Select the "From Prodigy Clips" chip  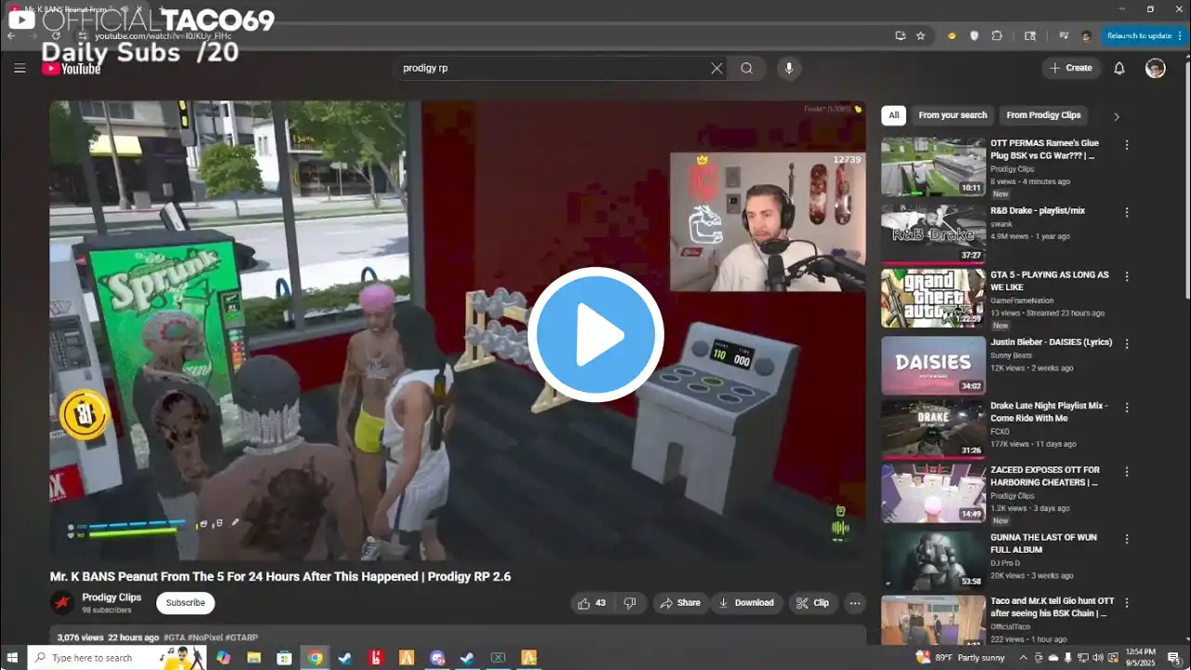point(1043,115)
